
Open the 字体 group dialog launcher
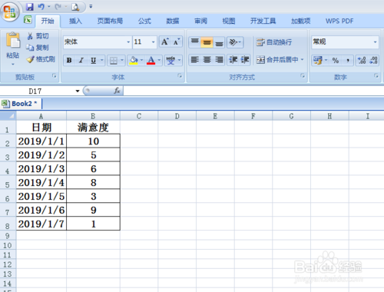point(180,76)
